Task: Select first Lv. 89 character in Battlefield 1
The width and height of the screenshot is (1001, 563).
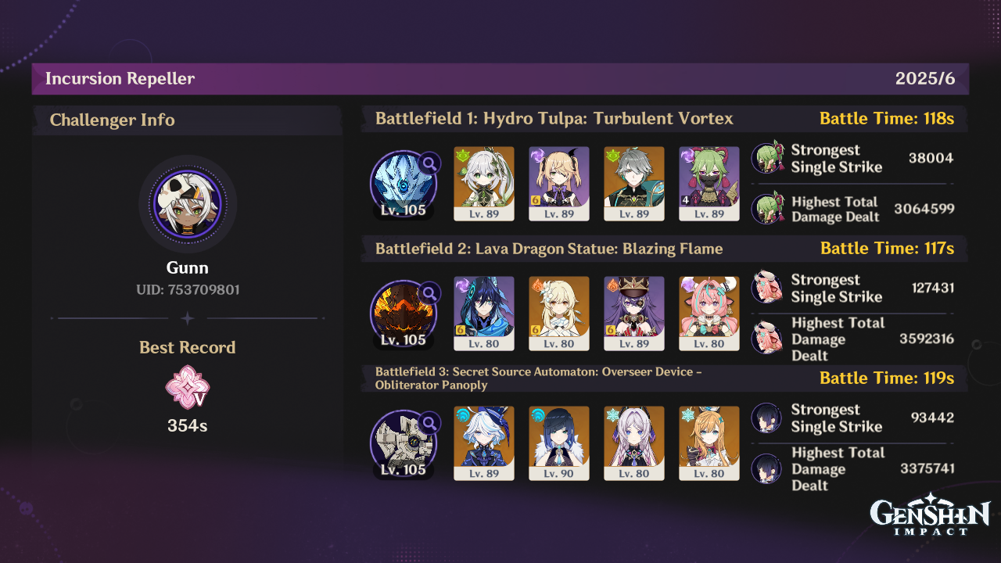Action: pyautogui.click(x=484, y=184)
